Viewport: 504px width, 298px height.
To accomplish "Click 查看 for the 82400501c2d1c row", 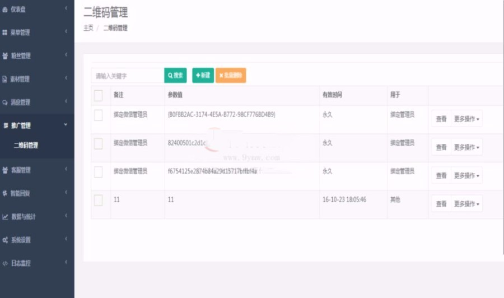I will pos(441,147).
